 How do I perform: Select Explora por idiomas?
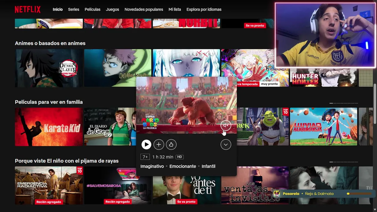pyautogui.click(x=204, y=9)
